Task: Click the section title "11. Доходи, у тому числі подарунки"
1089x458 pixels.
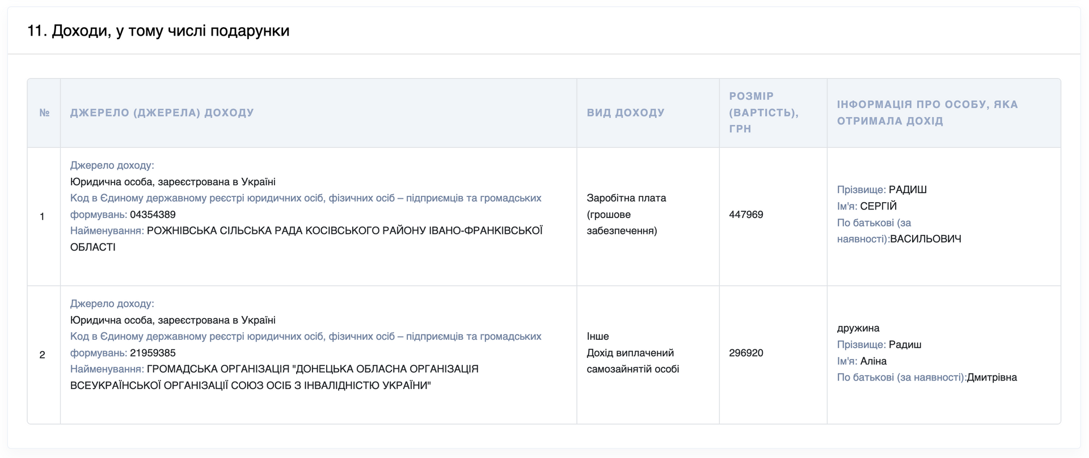Action: pyautogui.click(x=158, y=31)
